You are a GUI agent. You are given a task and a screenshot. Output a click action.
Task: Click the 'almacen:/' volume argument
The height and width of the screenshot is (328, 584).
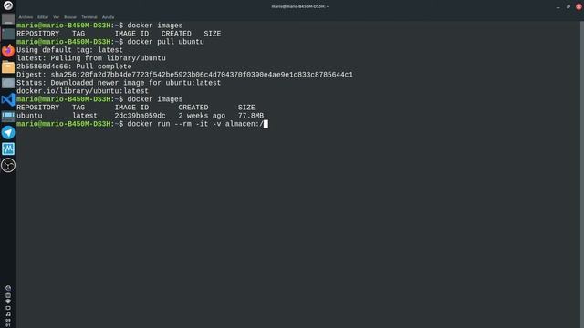tap(245, 124)
